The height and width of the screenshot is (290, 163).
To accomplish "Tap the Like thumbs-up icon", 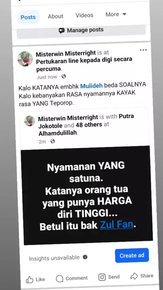I will pos(30,280).
